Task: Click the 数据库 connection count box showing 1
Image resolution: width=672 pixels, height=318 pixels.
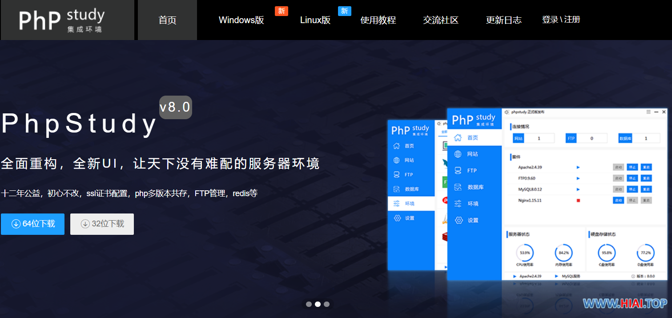Action: pos(646,138)
